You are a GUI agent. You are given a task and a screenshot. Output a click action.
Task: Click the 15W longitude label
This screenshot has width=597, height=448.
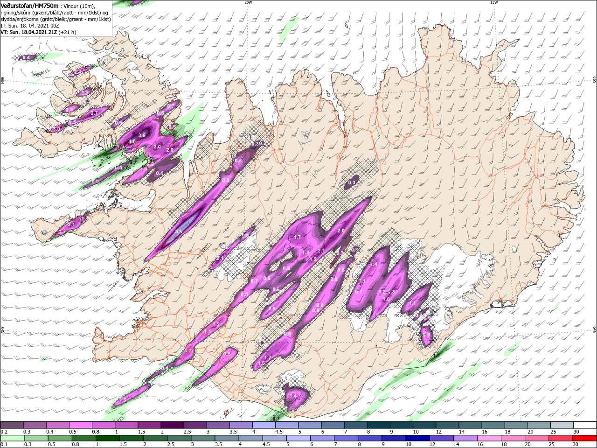pos(493,2)
